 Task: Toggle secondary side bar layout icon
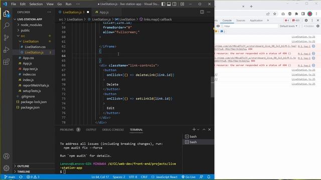click(175, 4)
